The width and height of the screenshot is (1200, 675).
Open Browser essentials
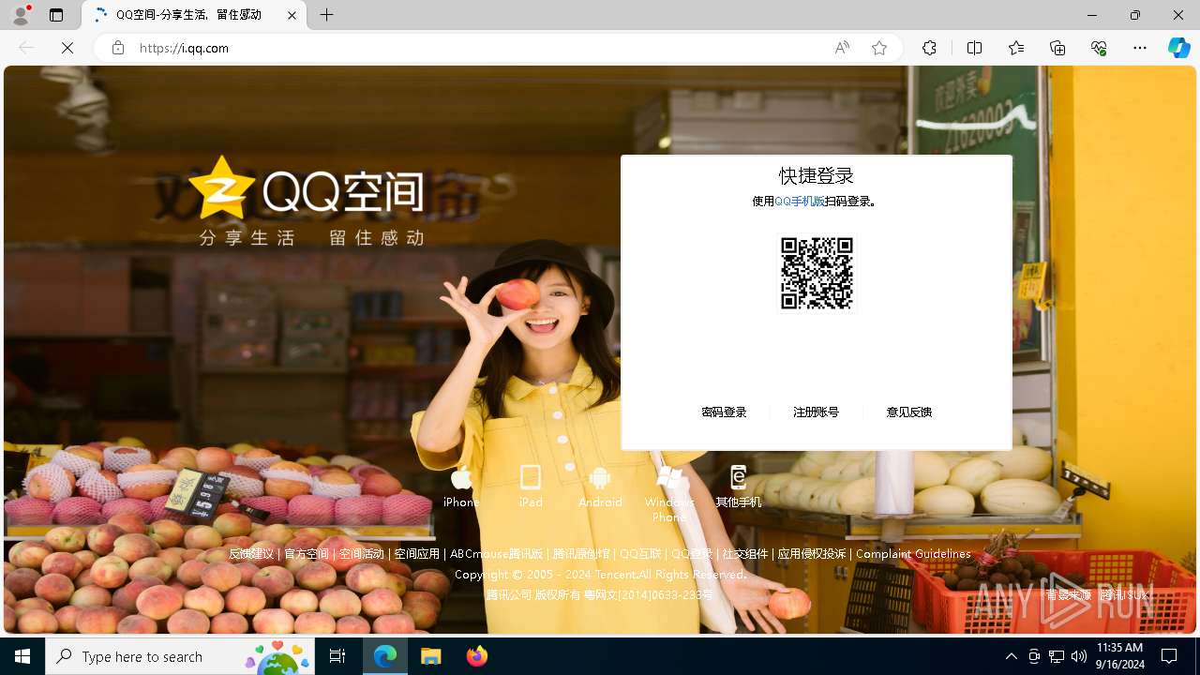1099,48
